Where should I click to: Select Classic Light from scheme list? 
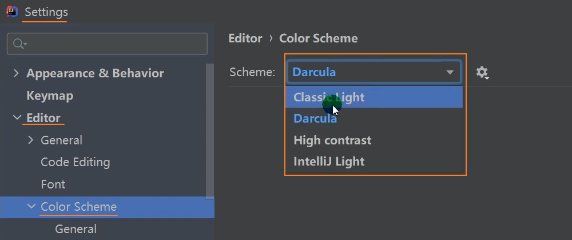pyautogui.click(x=328, y=97)
